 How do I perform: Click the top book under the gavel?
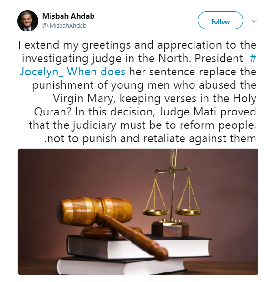coord(139,246)
